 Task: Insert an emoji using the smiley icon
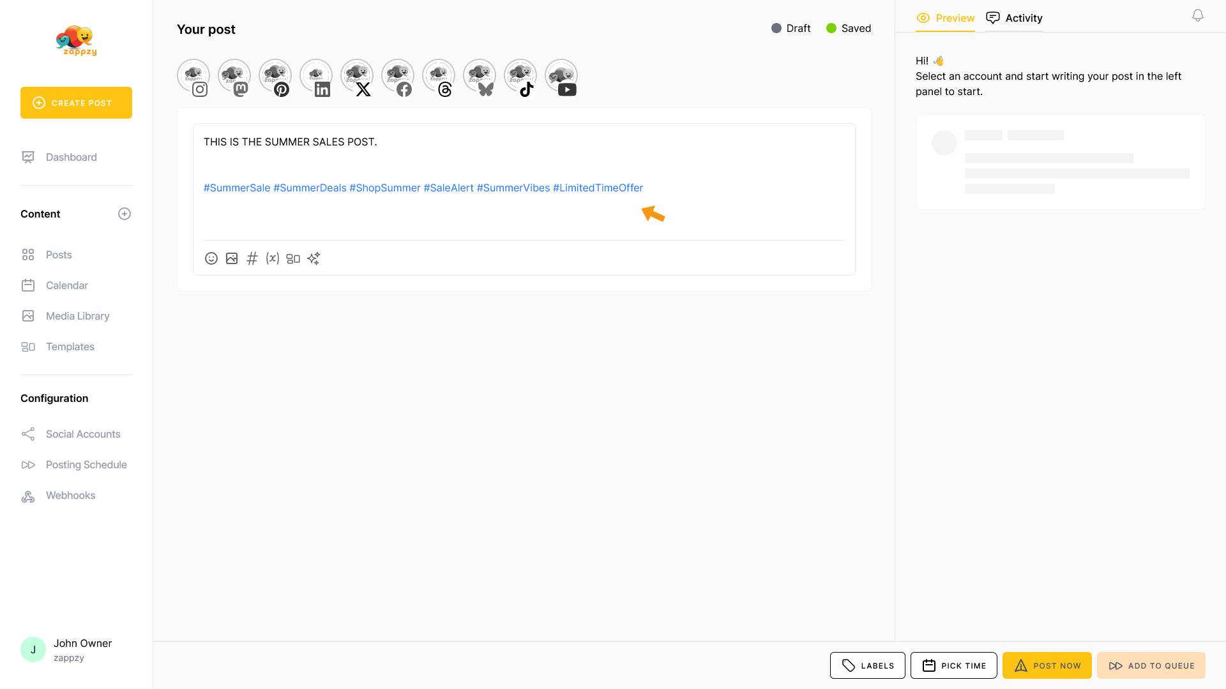[x=211, y=258]
